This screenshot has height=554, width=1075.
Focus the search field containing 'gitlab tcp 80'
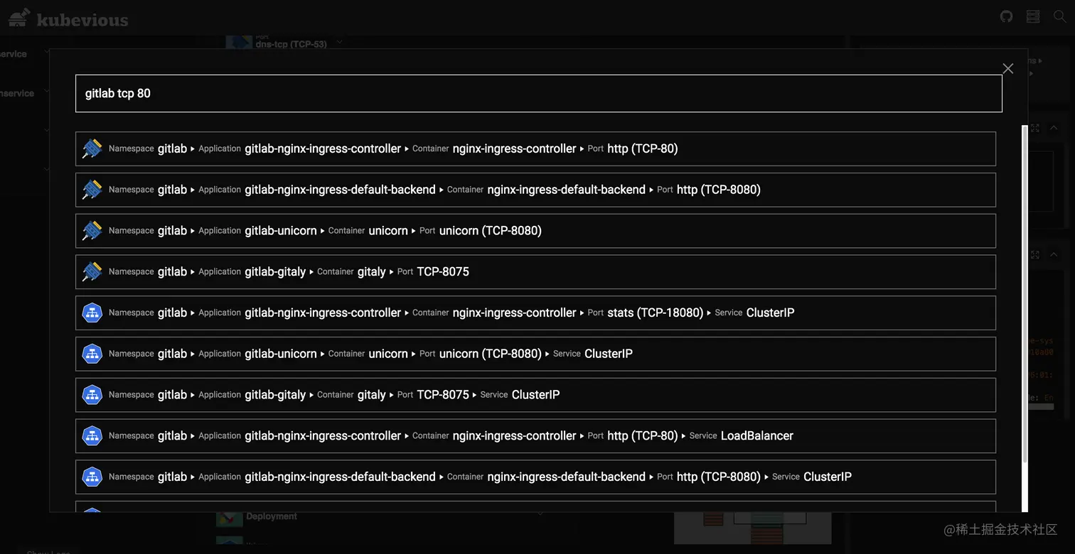(539, 93)
